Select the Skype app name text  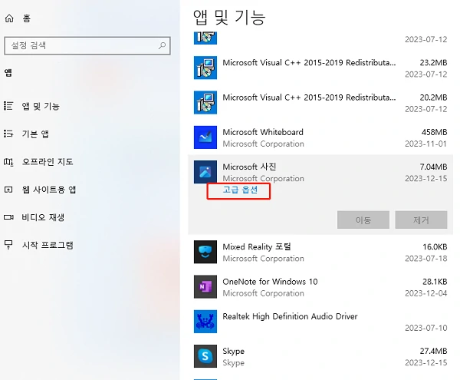tap(233, 352)
